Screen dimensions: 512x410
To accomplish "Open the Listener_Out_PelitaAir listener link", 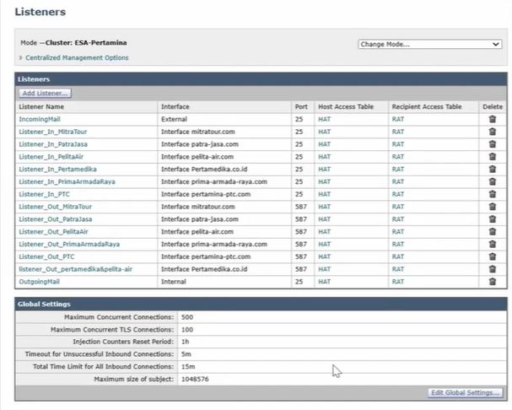I will (54, 231).
